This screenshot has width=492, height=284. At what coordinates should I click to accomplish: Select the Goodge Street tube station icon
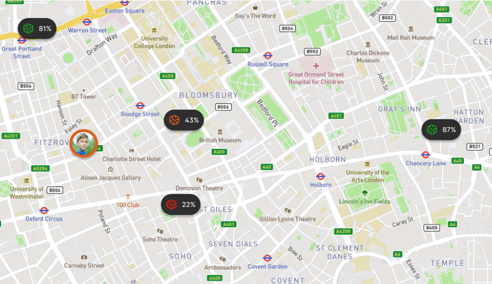[x=140, y=106]
